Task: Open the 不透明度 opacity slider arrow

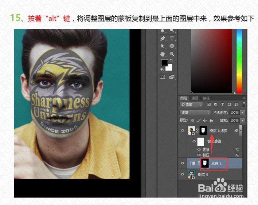Action: (x=242, y=113)
